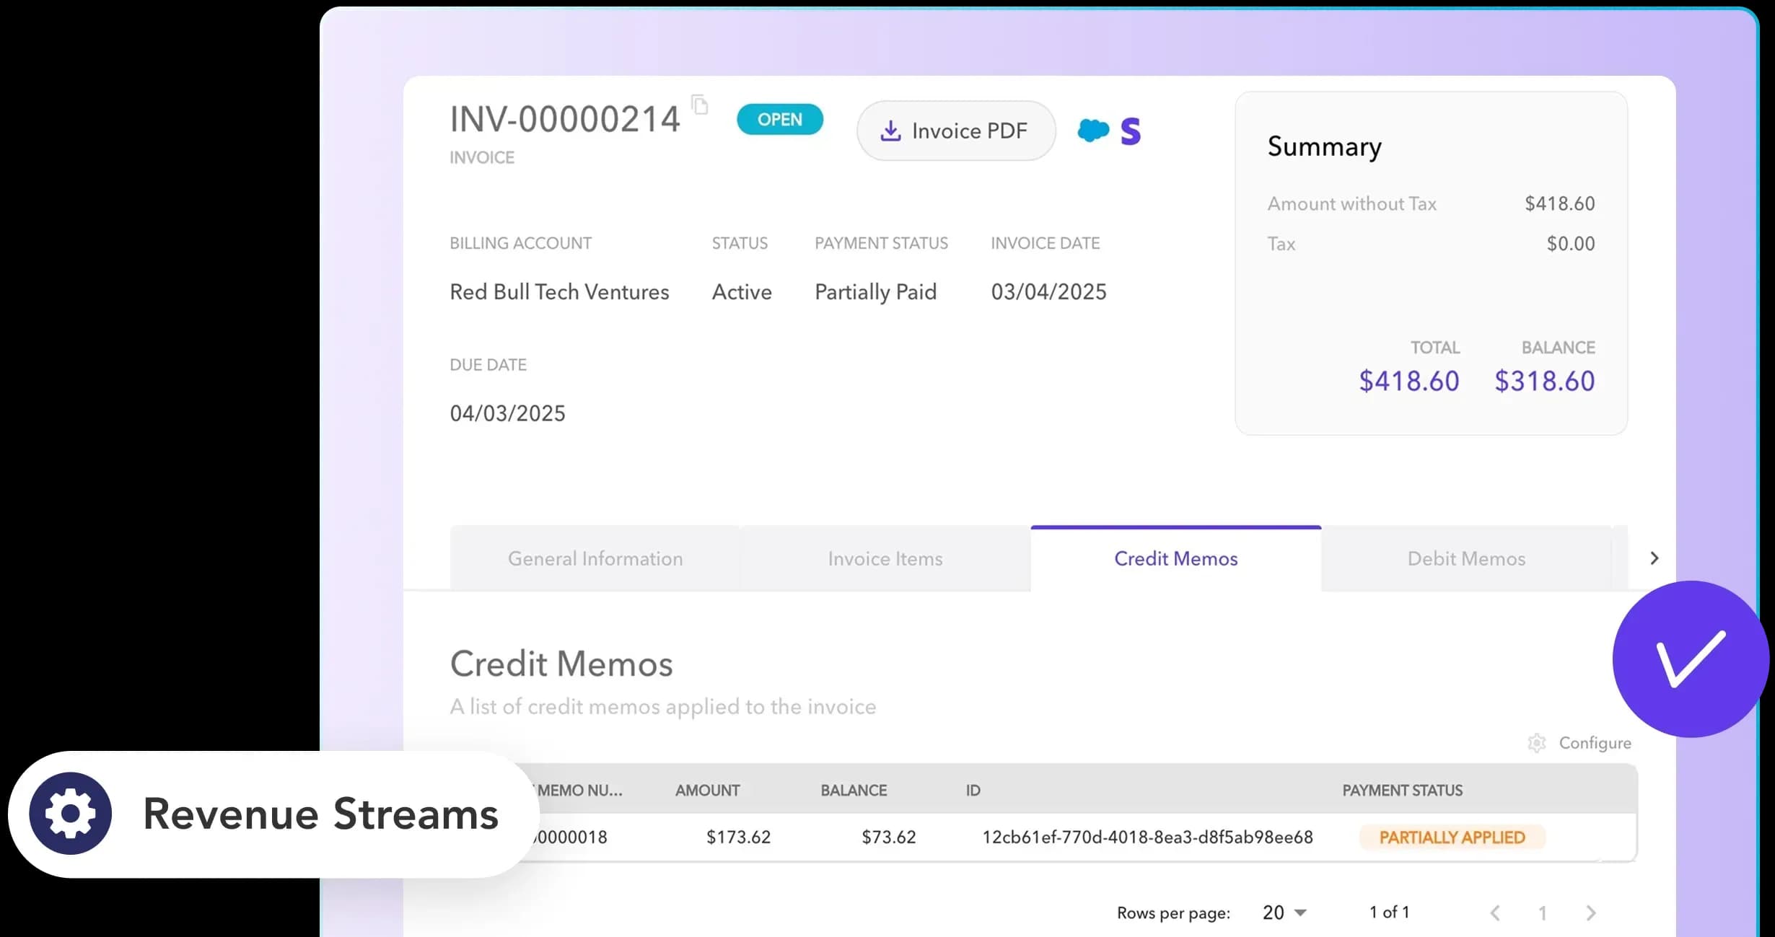Click the Revenue Streams gear icon
The image size is (1775, 937).
coord(71,814)
